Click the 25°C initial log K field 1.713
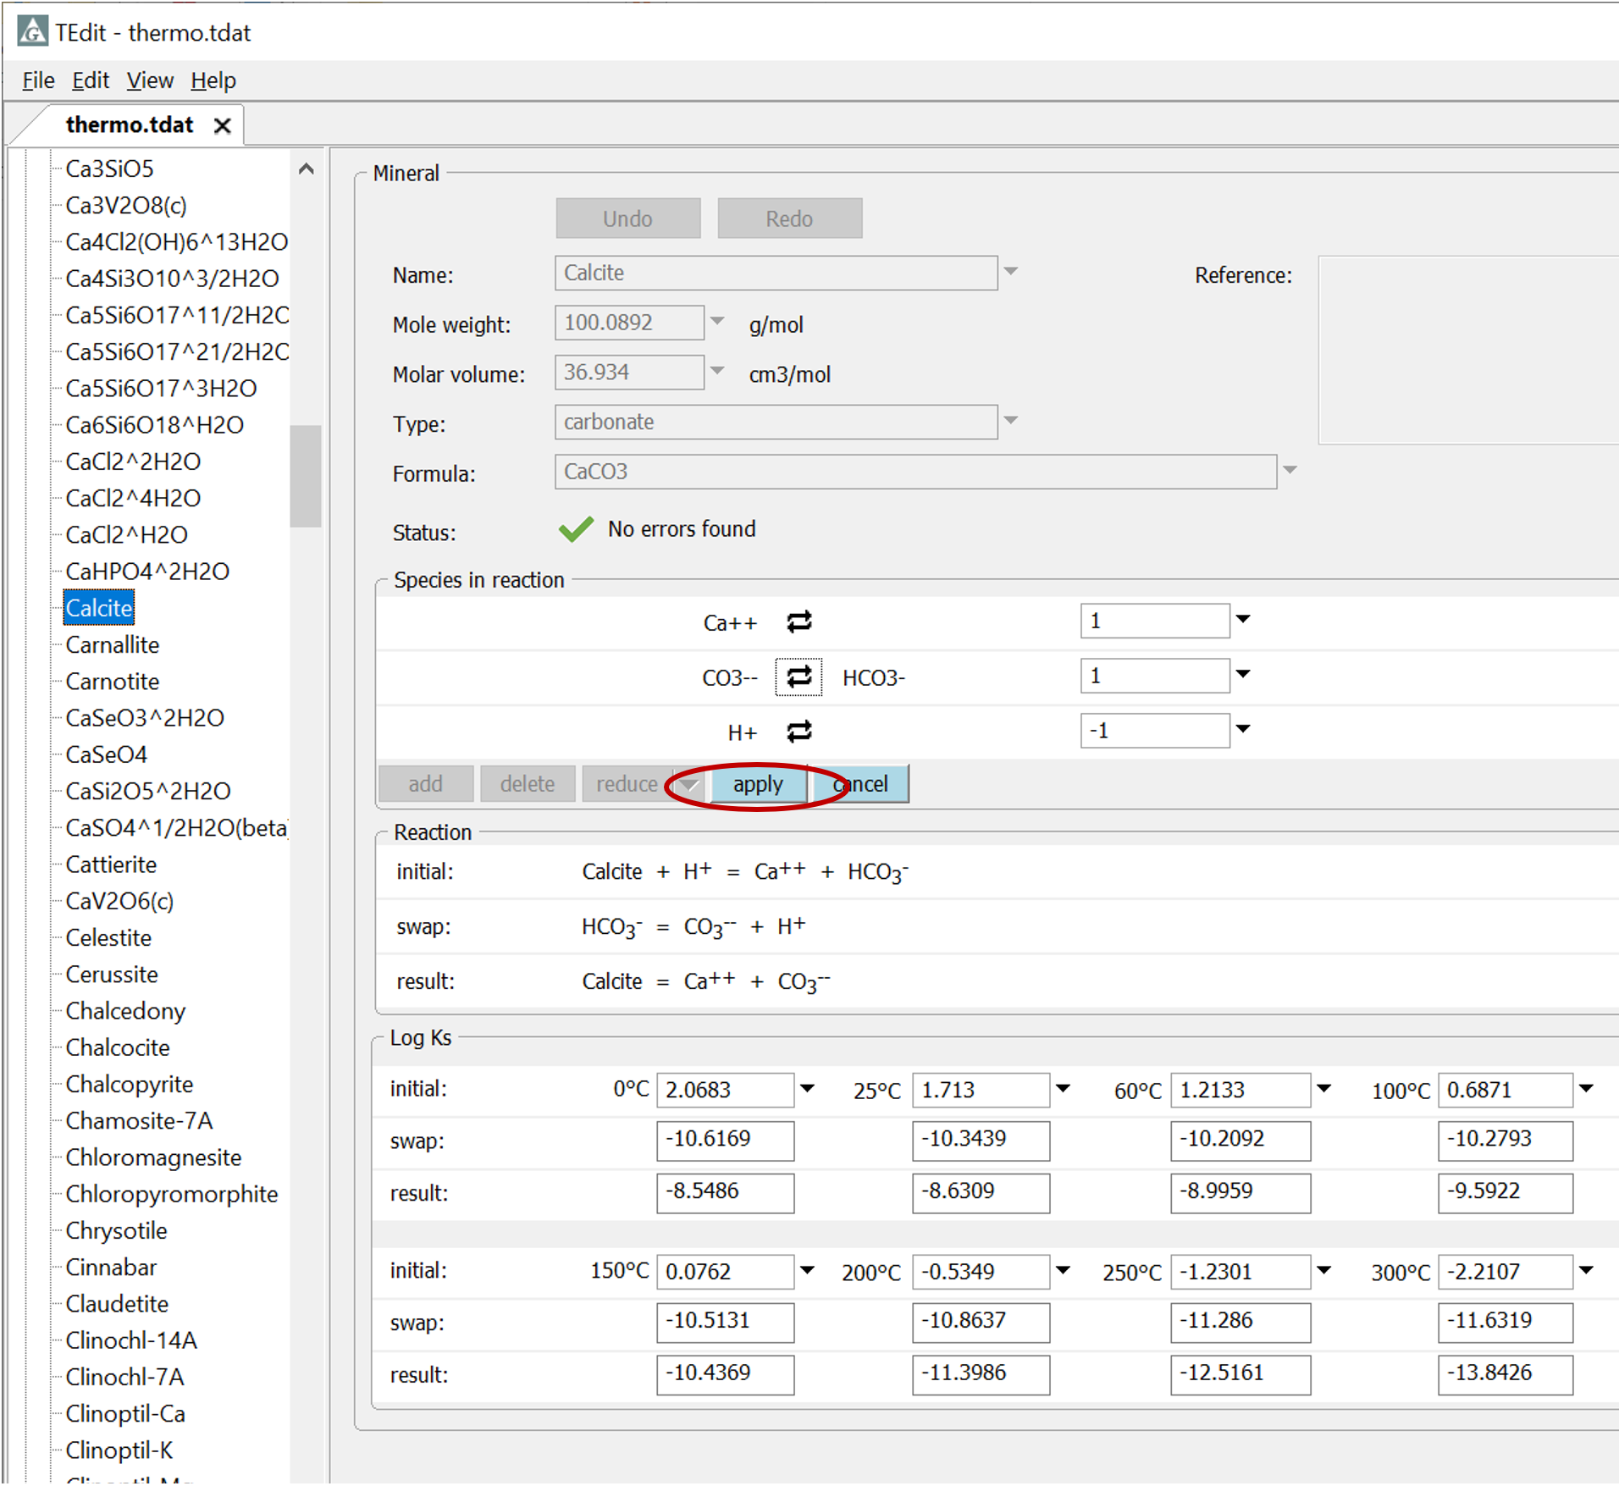 (x=981, y=1090)
